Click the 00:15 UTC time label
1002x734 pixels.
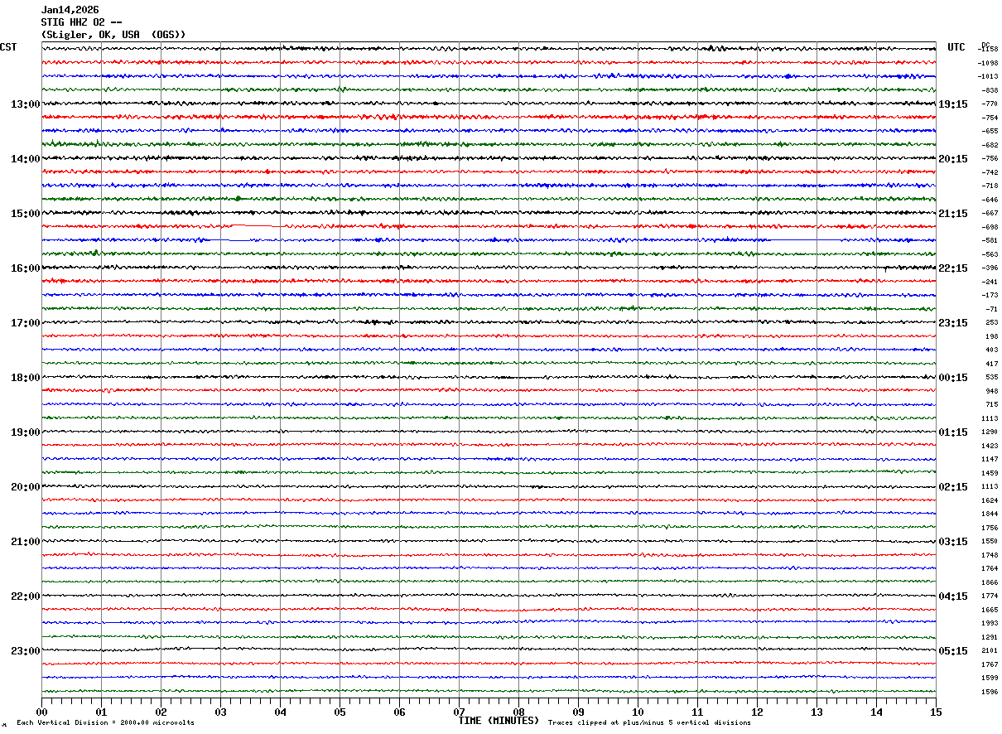[x=952, y=378]
